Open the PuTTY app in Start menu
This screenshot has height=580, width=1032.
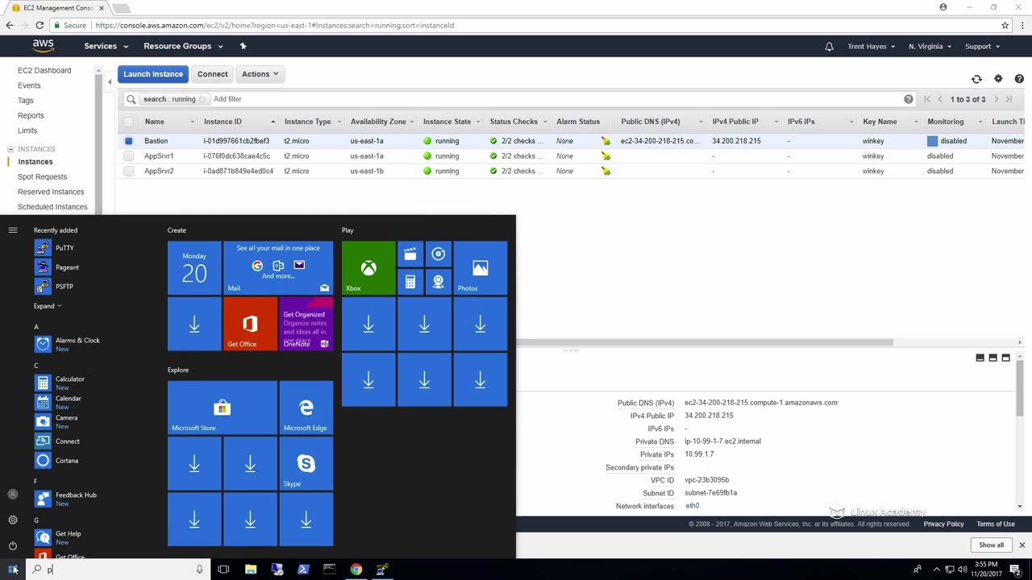55,248
